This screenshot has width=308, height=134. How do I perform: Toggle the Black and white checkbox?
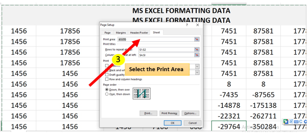pyautogui.click(x=107, y=70)
